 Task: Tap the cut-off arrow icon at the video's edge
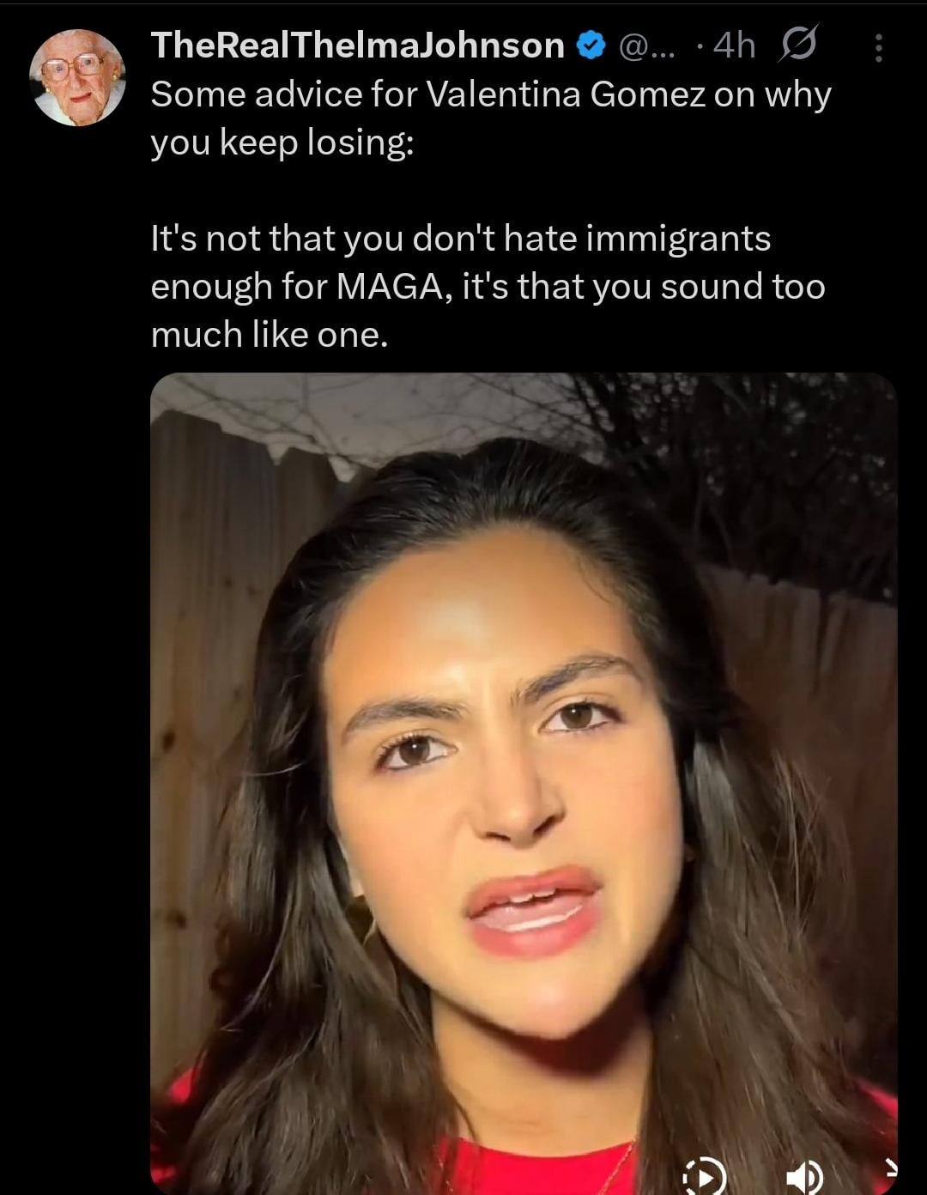[x=891, y=1168]
